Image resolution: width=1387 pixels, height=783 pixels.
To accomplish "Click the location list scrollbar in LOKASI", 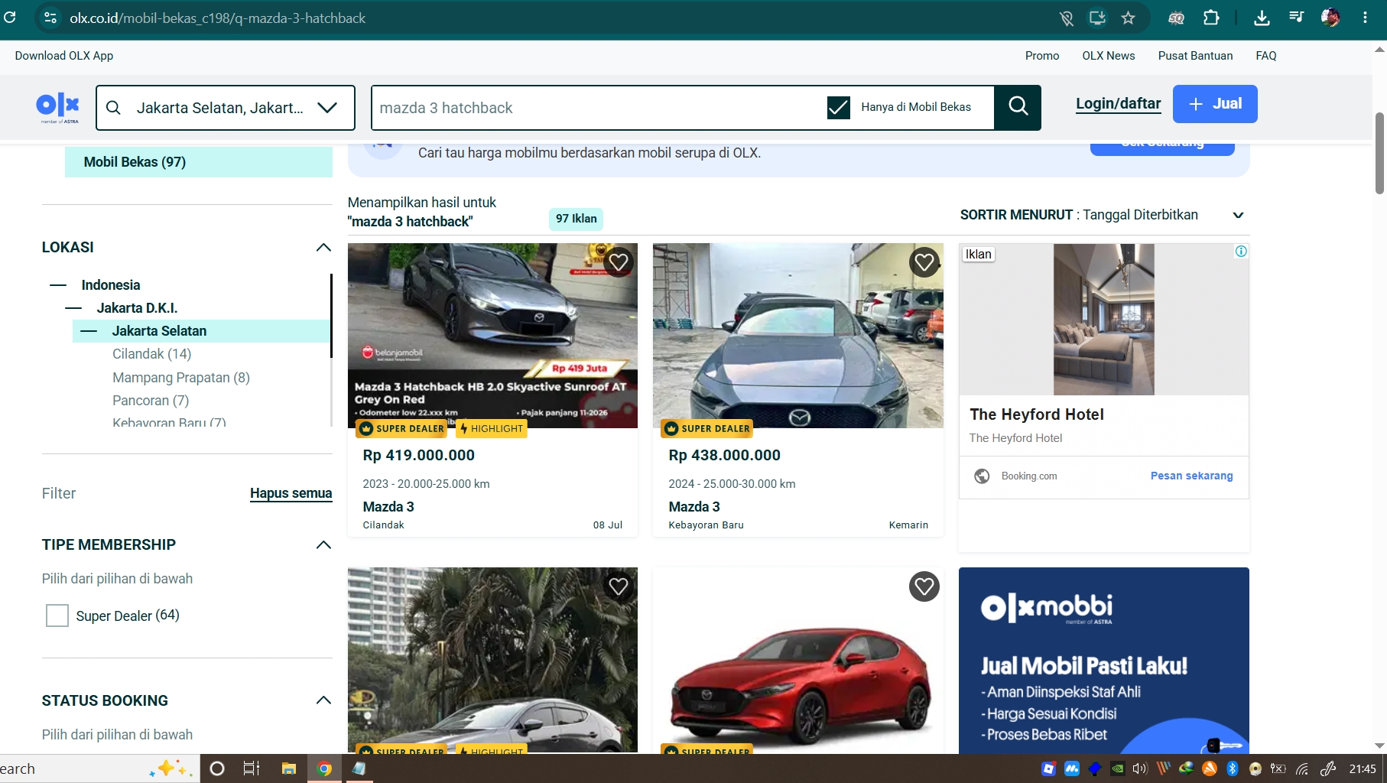I will [x=331, y=315].
